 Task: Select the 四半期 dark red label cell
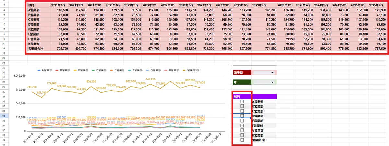(242, 73)
